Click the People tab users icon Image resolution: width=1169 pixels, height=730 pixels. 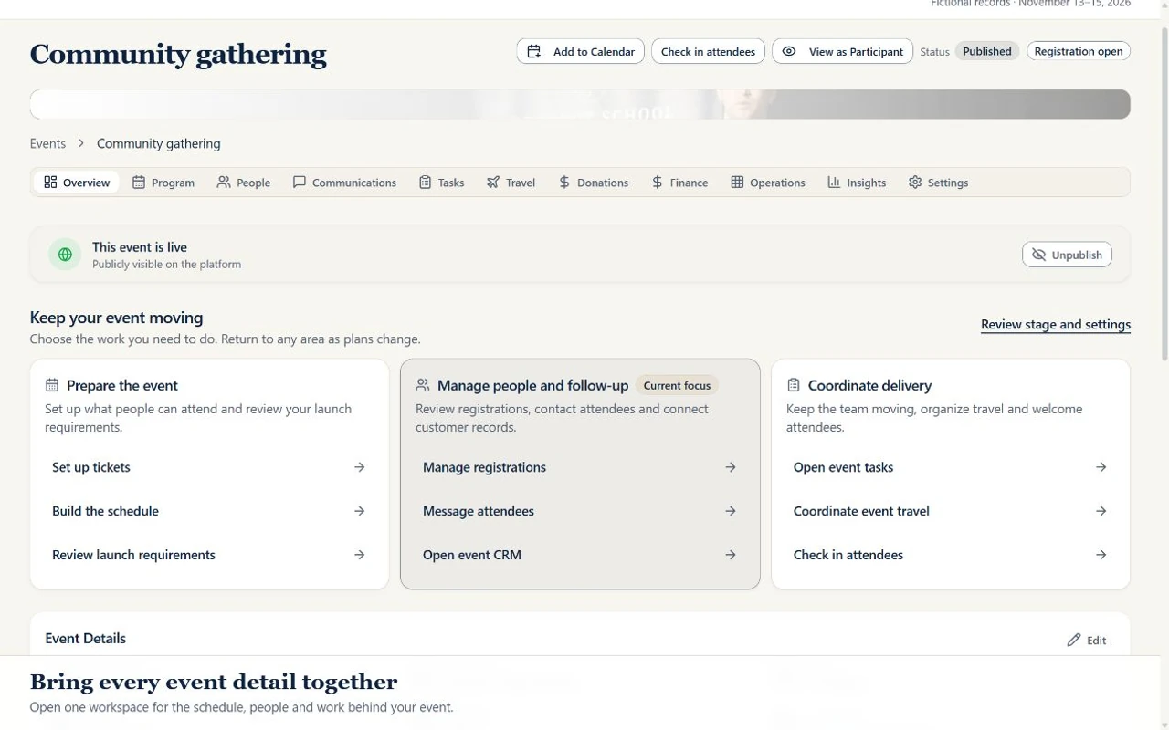click(x=224, y=182)
